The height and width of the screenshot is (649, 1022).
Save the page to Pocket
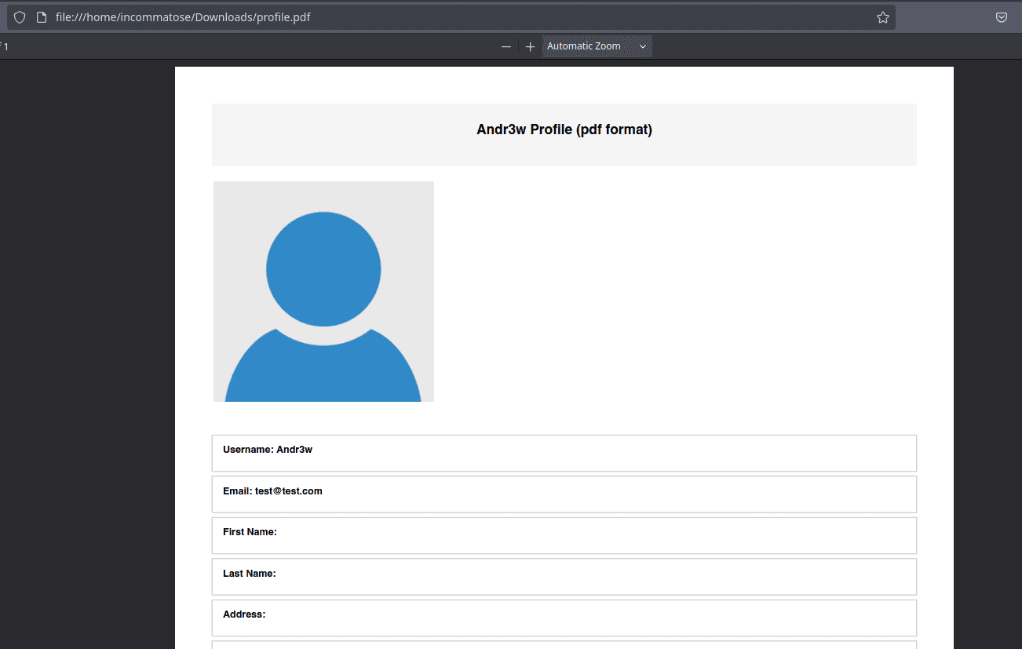(1002, 17)
